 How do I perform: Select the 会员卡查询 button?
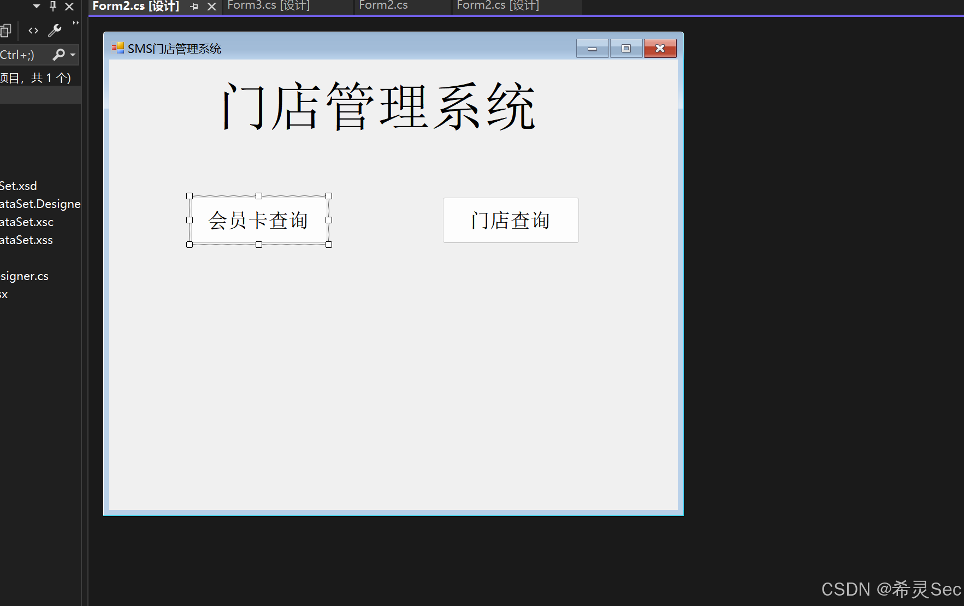[x=259, y=220]
